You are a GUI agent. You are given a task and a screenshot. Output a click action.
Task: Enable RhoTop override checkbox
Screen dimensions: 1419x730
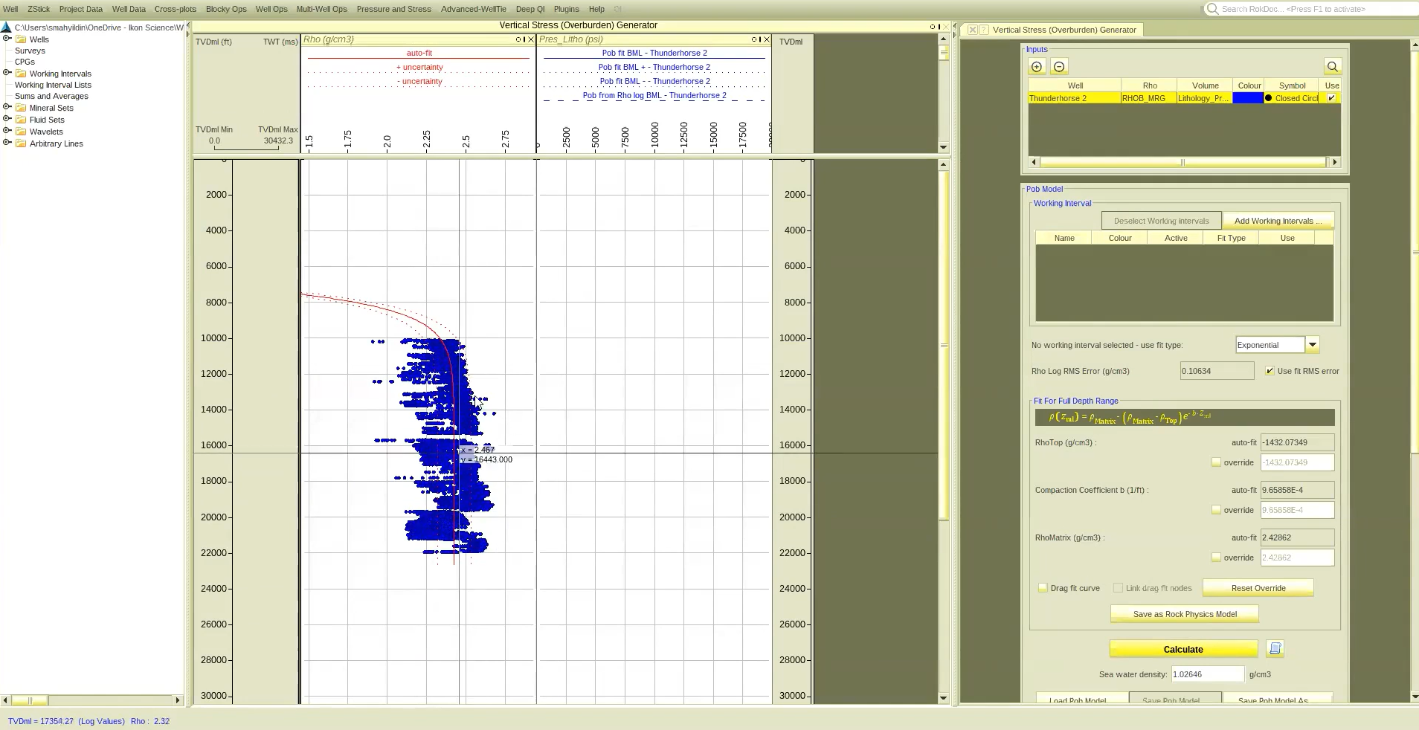[x=1216, y=462]
